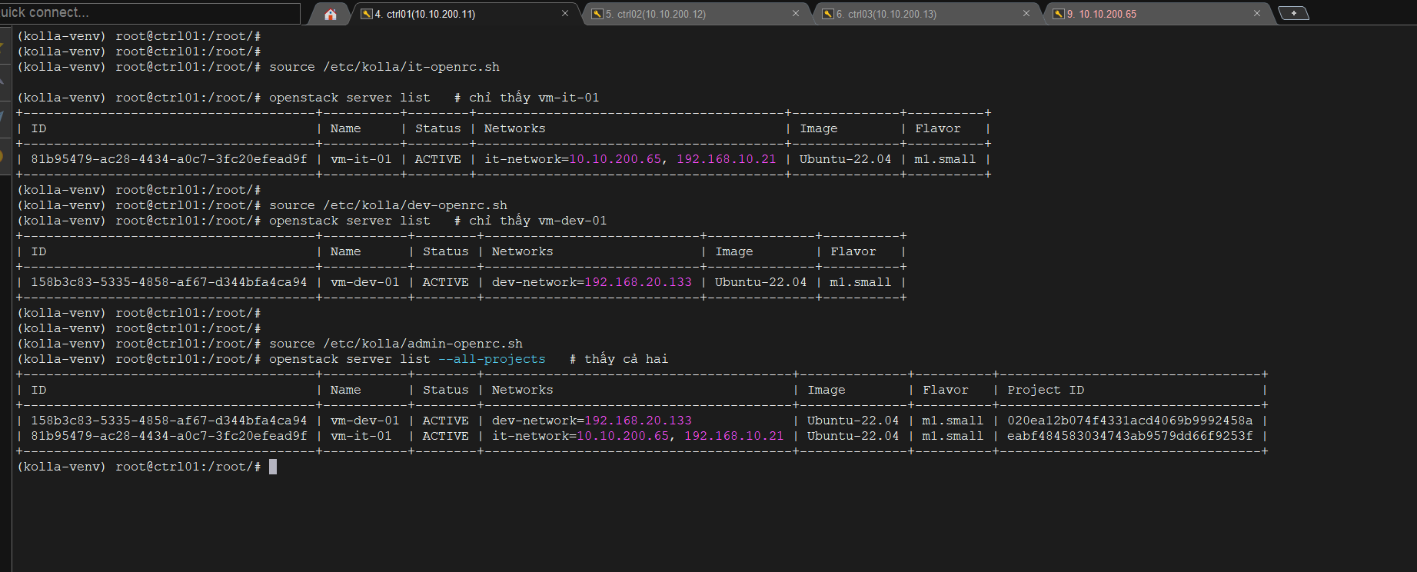Click the '--all-projects' option text

pyautogui.click(x=492, y=359)
